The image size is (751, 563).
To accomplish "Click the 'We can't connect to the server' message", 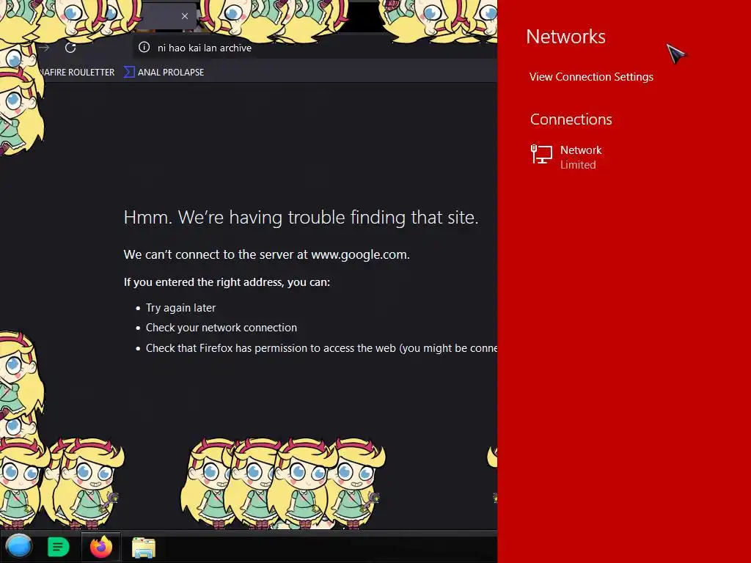I will point(266,254).
